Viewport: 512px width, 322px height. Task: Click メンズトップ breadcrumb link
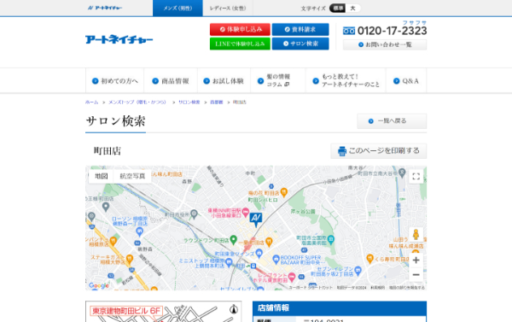[137, 102]
